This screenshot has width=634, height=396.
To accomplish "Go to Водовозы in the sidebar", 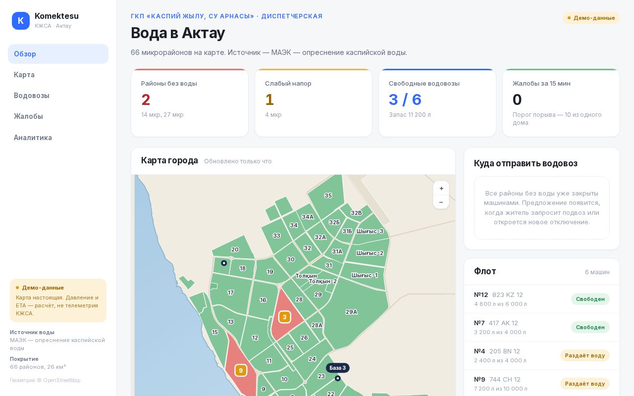I will click(58, 96).
